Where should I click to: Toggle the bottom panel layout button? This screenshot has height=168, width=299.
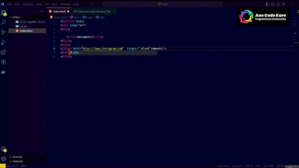click(x=273, y=4)
